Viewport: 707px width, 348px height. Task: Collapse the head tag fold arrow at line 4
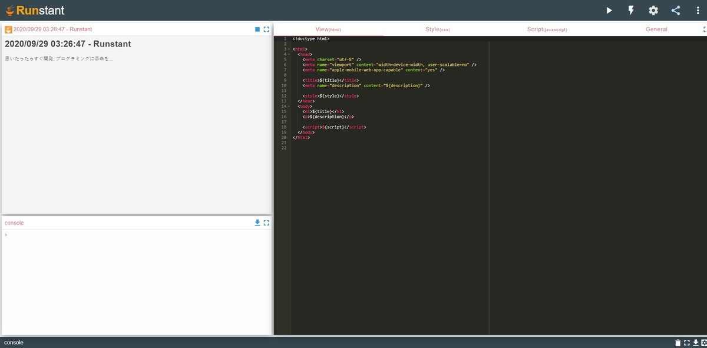click(288, 54)
